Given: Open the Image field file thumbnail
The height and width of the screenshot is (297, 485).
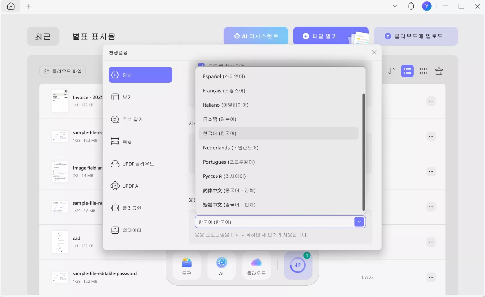Looking at the screenshot, I should pyautogui.click(x=60, y=172).
